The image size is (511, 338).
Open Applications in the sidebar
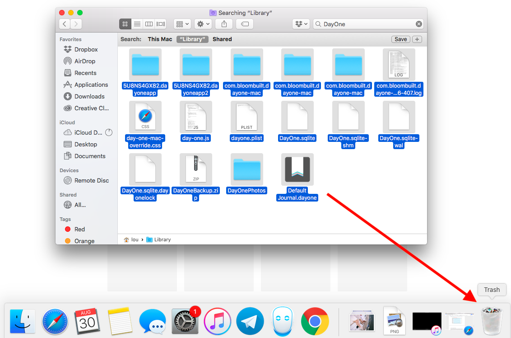[x=86, y=85]
